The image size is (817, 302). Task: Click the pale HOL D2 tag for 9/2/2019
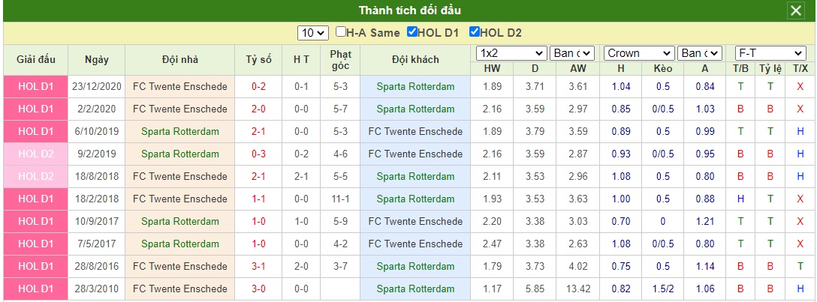coord(35,154)
